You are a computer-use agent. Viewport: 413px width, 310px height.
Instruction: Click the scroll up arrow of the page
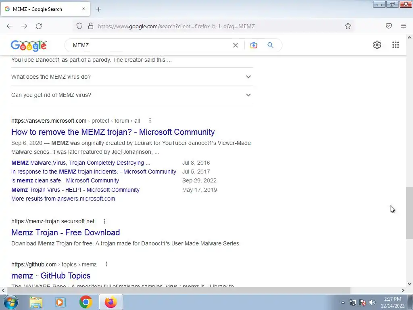tap(409, 38)
